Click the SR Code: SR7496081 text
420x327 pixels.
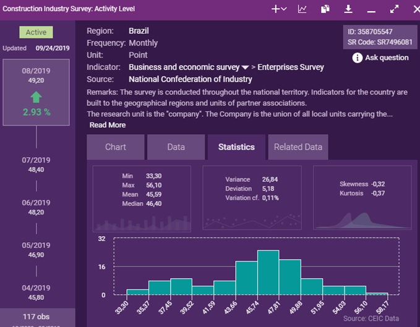click(380, 42)
